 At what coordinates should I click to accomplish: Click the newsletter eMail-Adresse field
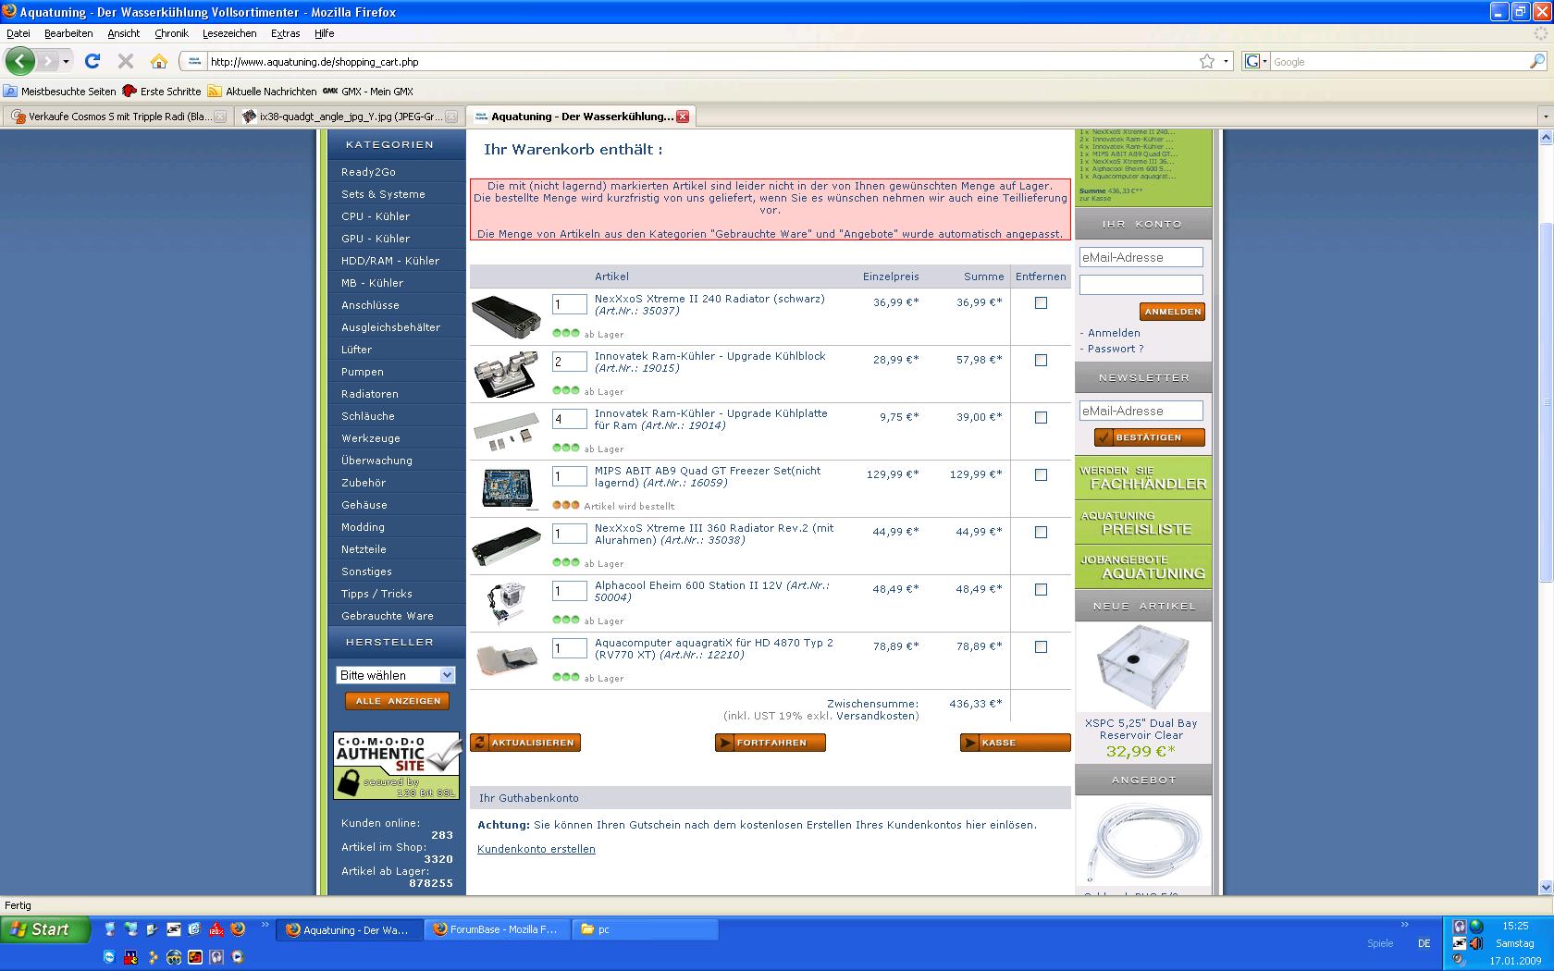tap(1141, 411)
